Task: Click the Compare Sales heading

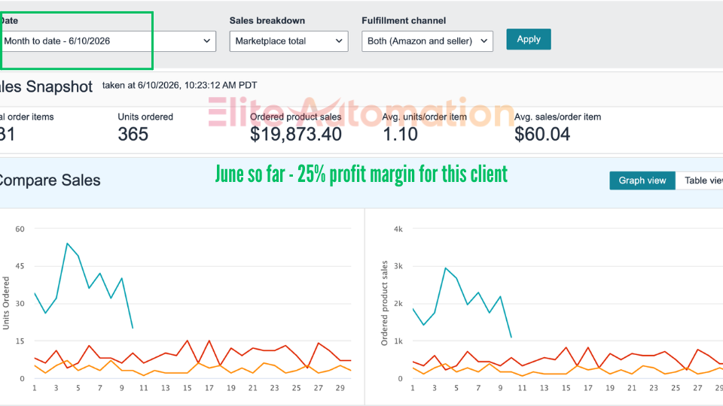Action: (50, 180)
